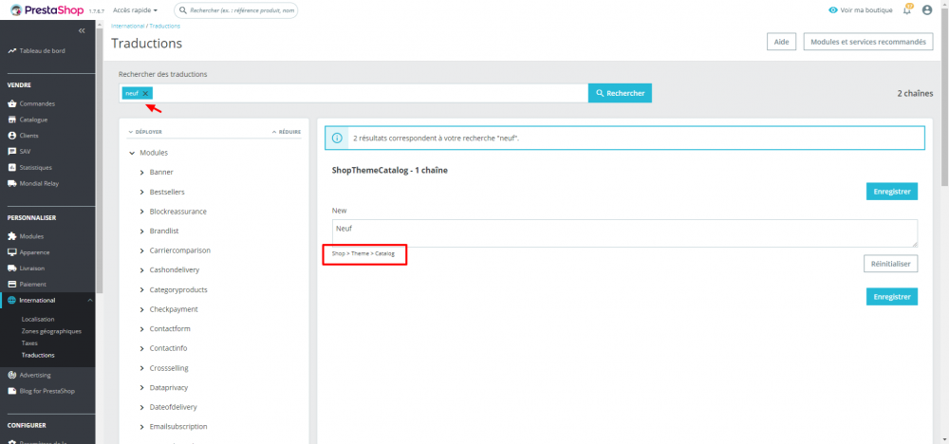Expand the Cashondelivery tree item

(x=141, y=270)
